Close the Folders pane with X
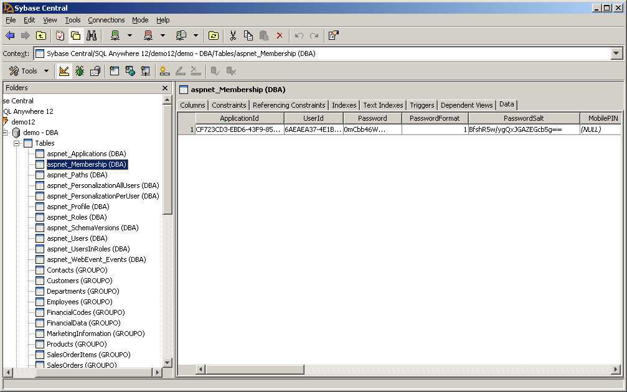 tap(165, 88)
